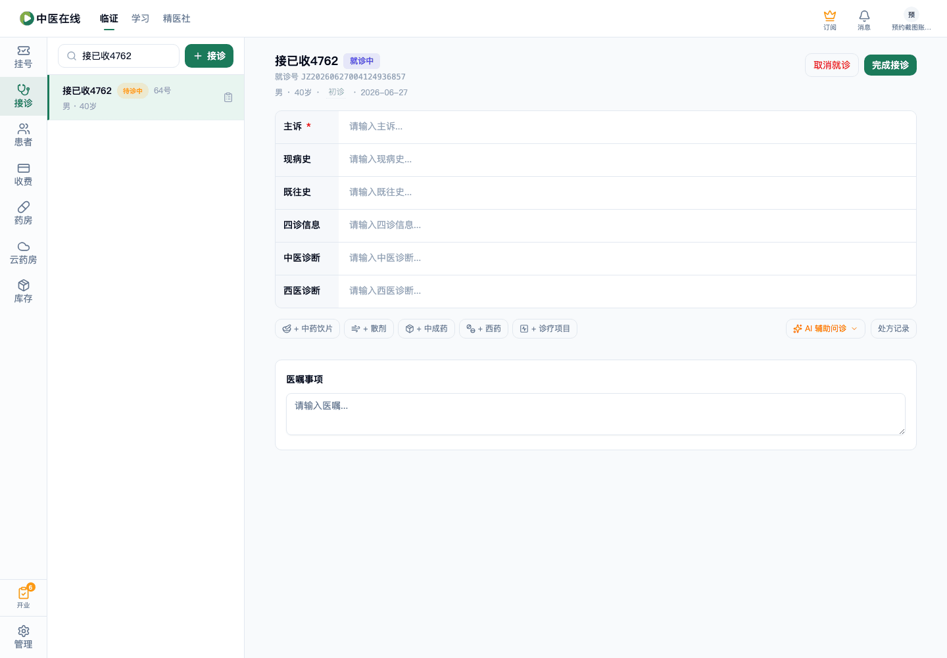Image resolution: width=947 pixels, height=658 pixels.
Task: Click the search magnifier icon
Action: [x=72, y=56]
